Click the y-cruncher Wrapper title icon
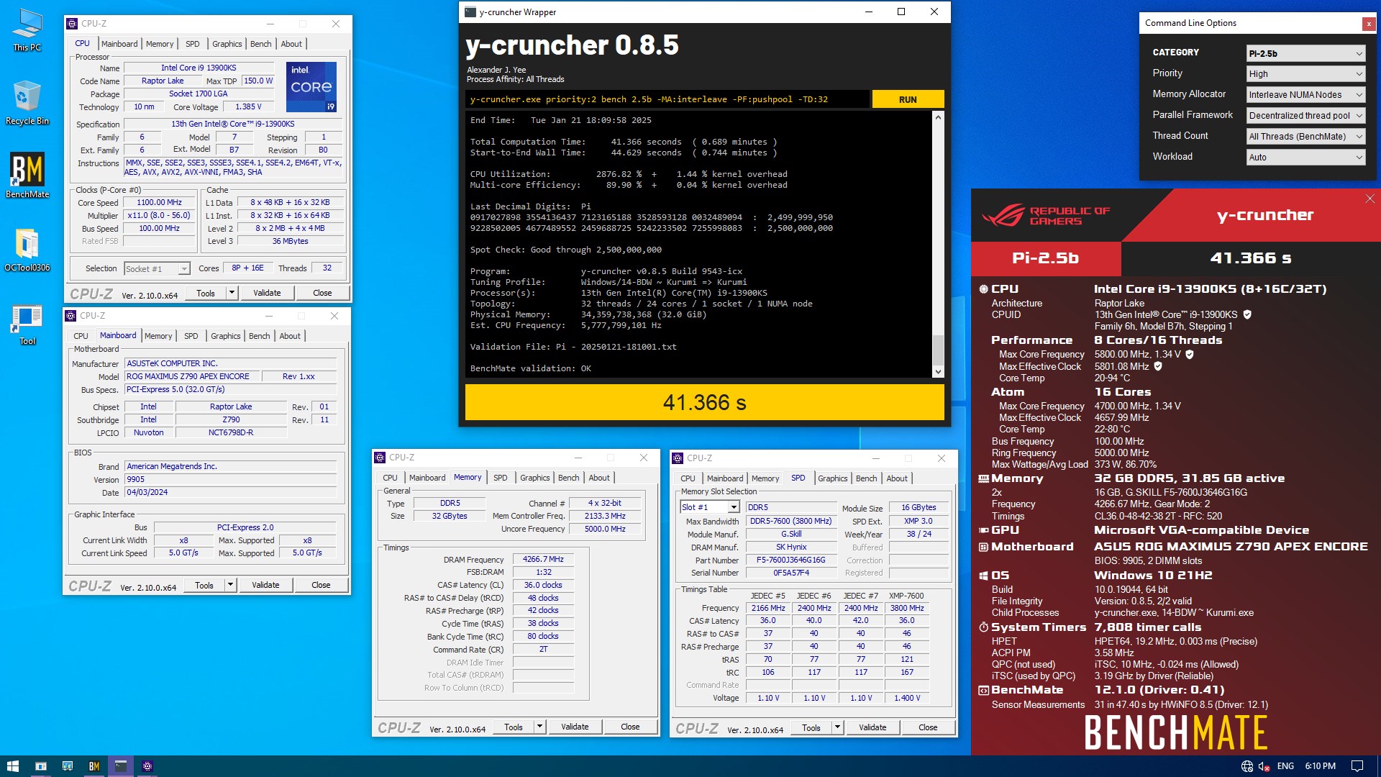This screenshot has width=1381, height=777. tap(470, 12)
